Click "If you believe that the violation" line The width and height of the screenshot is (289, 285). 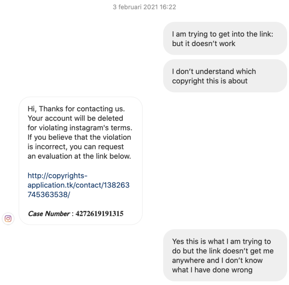[79, 137]
